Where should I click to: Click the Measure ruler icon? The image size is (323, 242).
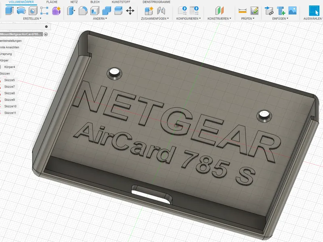pyautogui.click(x=243, y=11)
